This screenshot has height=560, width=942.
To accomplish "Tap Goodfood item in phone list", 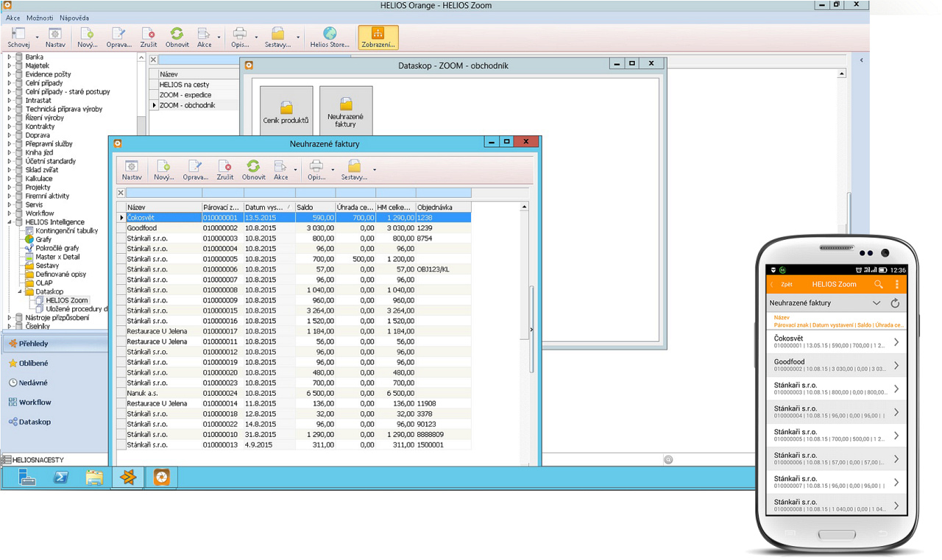I will click(836, 365).
